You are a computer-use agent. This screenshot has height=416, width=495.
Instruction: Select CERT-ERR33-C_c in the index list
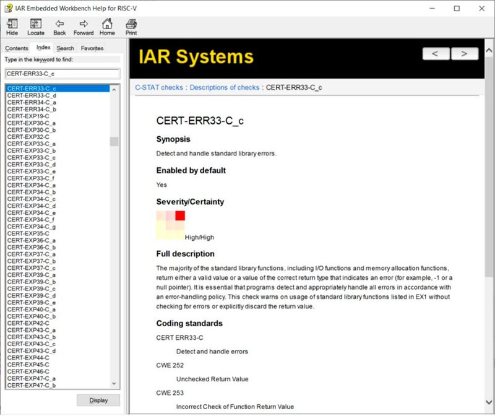(x=58, y=89)
